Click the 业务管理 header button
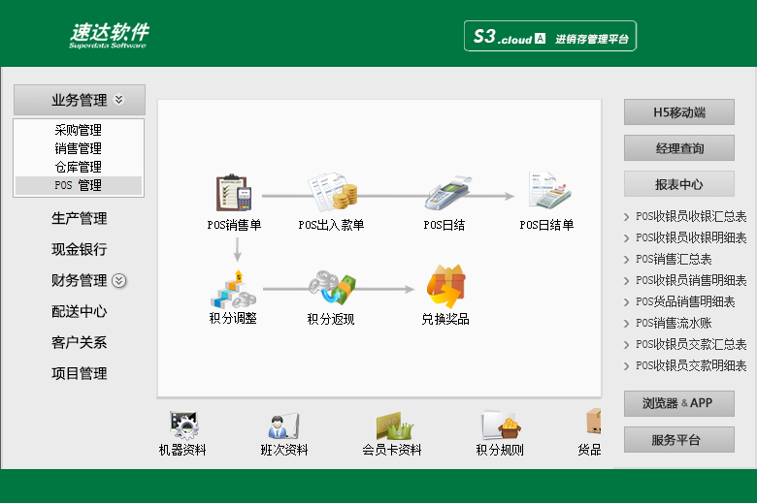The height and width of the screenshot is (503, 757). pos(80,100)
